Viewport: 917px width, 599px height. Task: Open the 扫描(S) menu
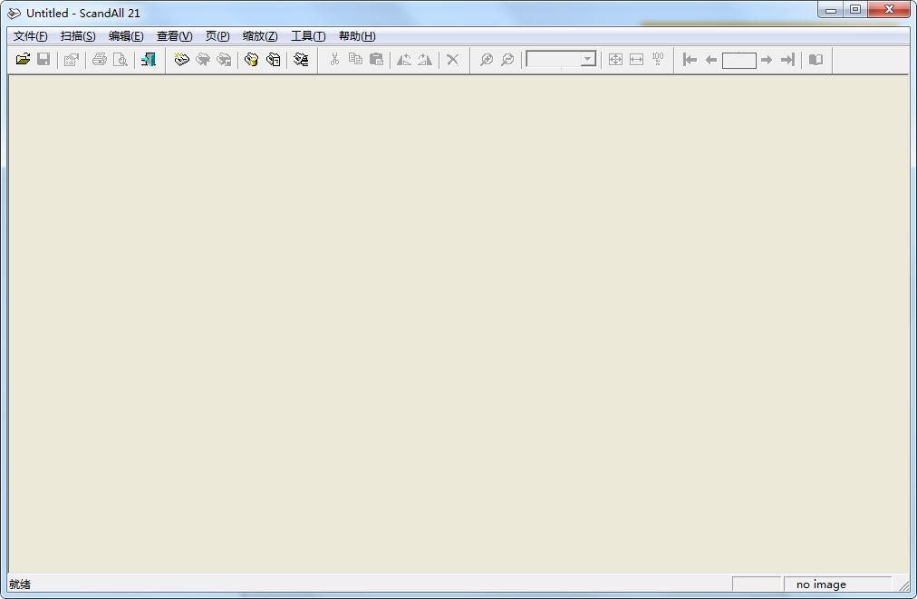78,36
